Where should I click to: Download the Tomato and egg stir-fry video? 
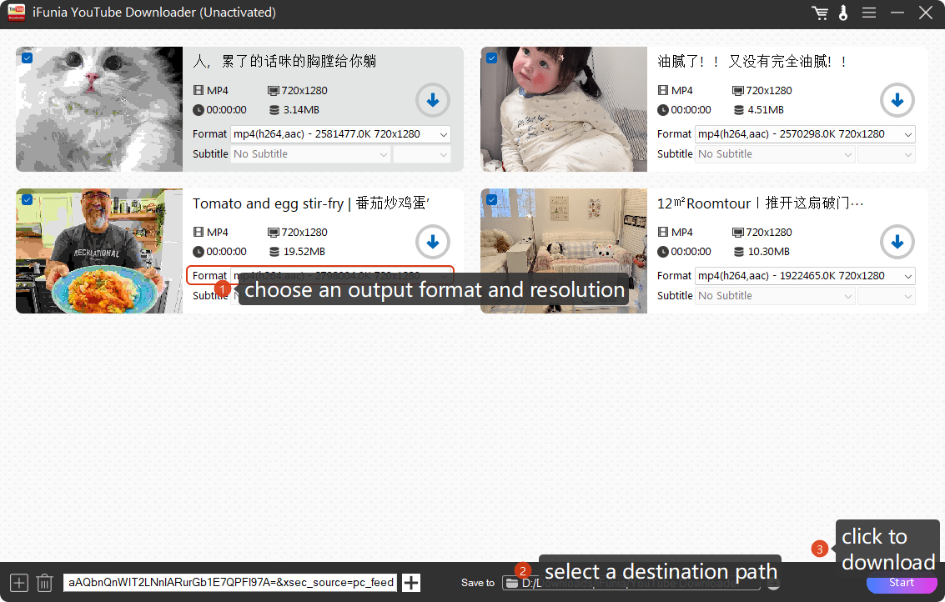433,243
